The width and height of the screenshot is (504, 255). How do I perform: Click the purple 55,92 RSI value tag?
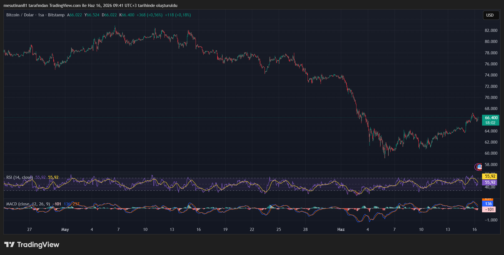(x=490, y=182)
